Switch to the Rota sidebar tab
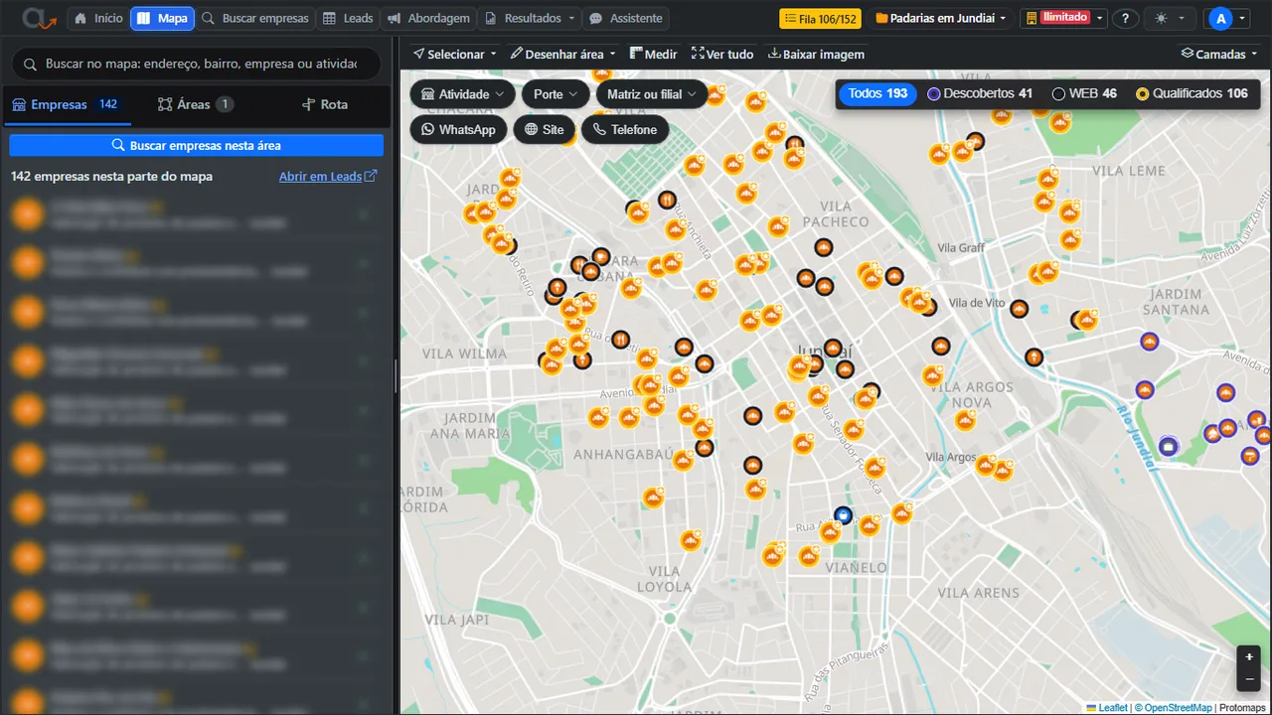Image resolution: width=1272 pixels, height=715 pixels. click(x=325, y=104)
